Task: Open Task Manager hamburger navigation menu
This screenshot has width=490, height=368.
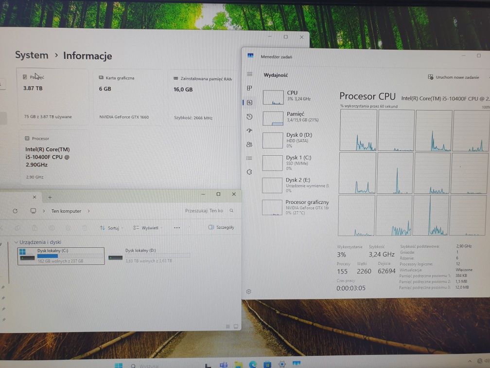Action: click(249, 74)
